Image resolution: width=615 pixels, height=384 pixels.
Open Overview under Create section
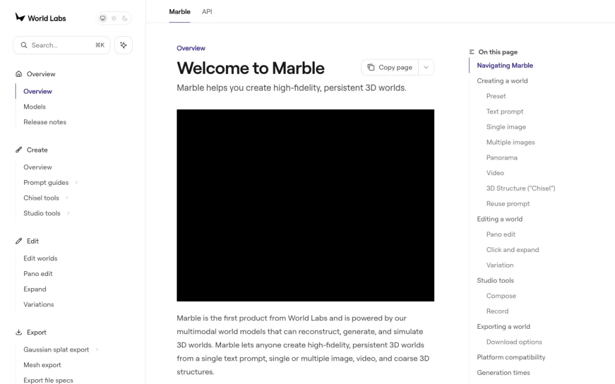pos(38,167)
